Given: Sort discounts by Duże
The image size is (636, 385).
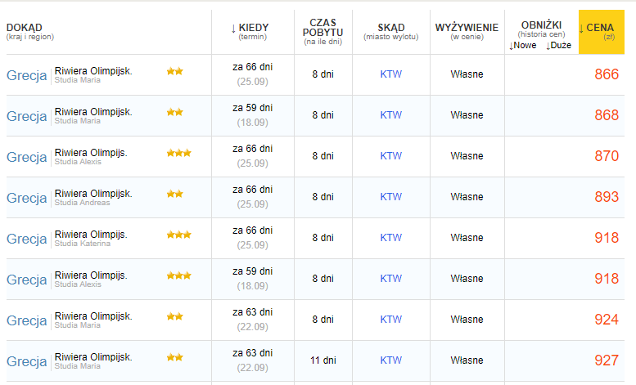Looking at the screenshot, I should tap(558, 46).
